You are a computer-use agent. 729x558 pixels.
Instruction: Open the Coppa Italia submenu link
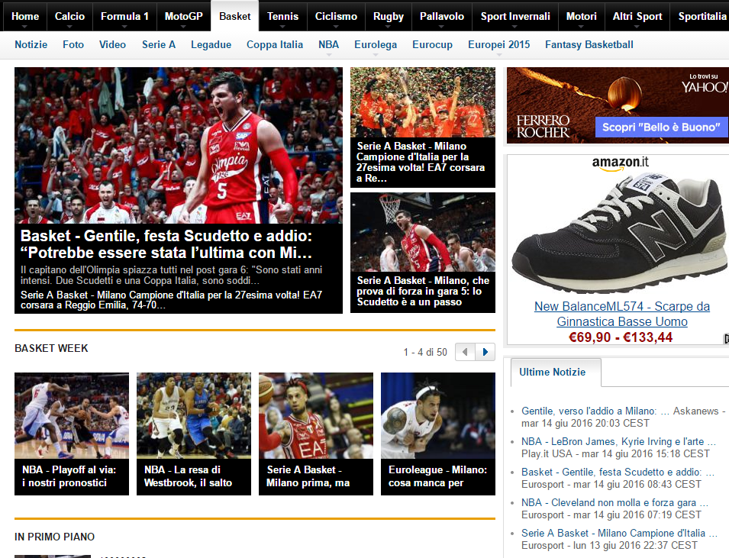(x=275, y=44)
